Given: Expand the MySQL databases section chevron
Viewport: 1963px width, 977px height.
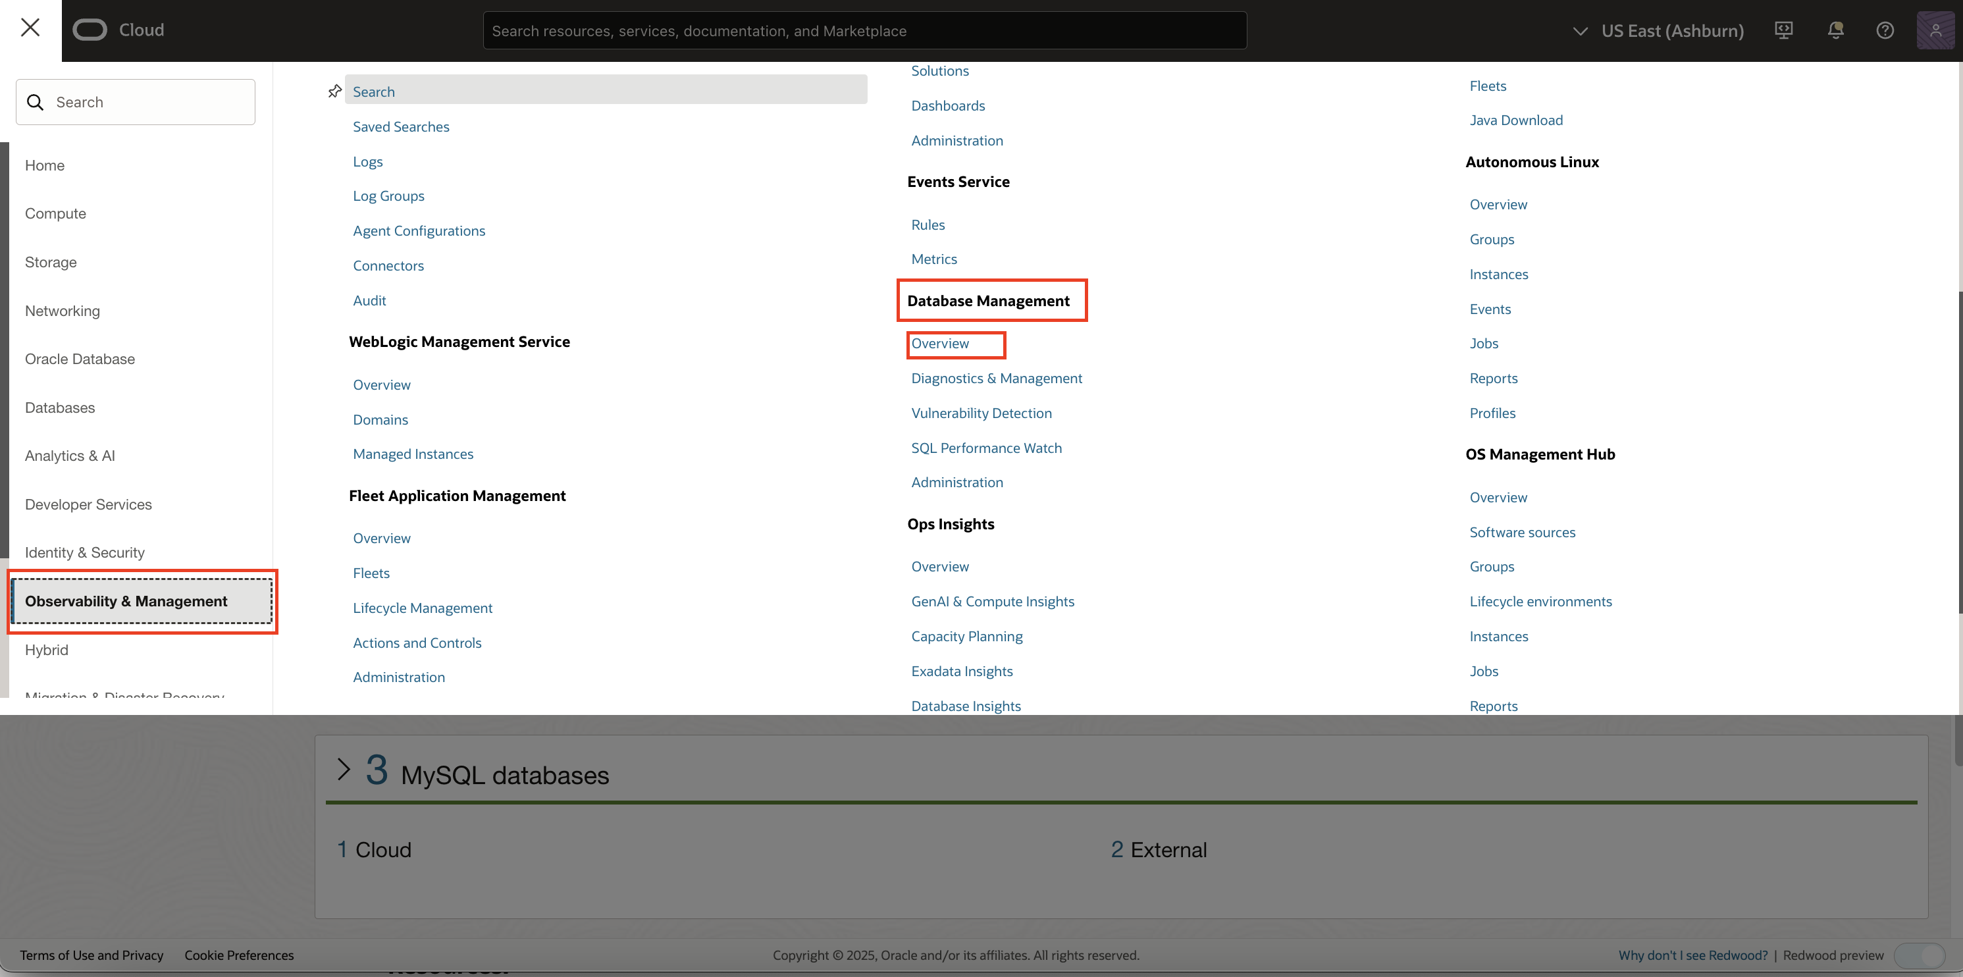Looking at the screenshot, I should pos(343,770).
